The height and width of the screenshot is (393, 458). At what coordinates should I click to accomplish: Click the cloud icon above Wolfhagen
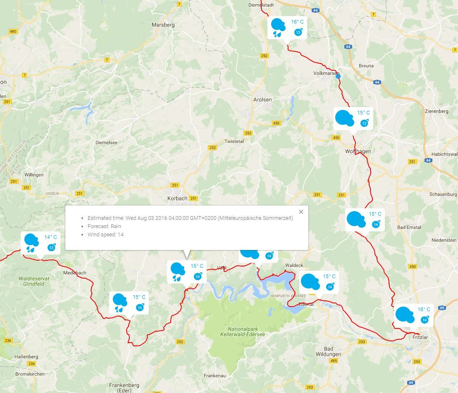345,118
